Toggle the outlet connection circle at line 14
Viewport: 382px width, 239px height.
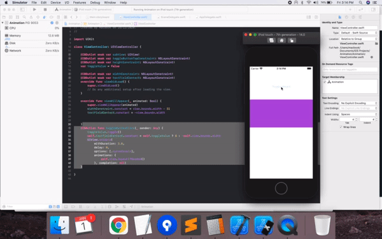69,62
